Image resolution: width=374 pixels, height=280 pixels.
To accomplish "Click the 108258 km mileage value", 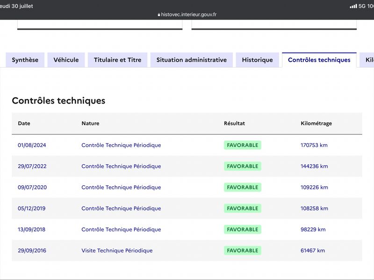I will coord(314,208).
